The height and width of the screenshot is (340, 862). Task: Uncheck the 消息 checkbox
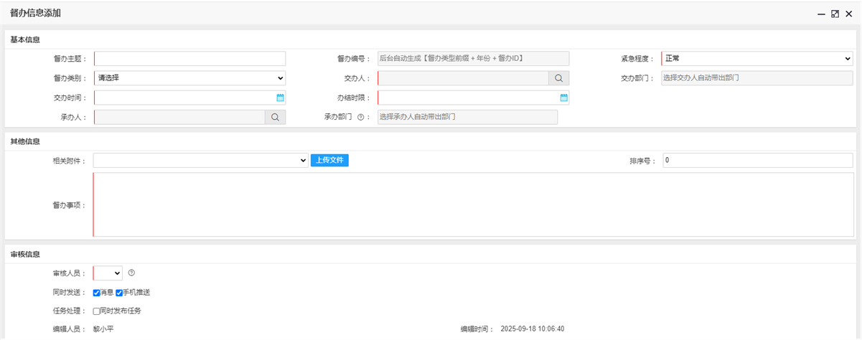(x=97, y=293)
